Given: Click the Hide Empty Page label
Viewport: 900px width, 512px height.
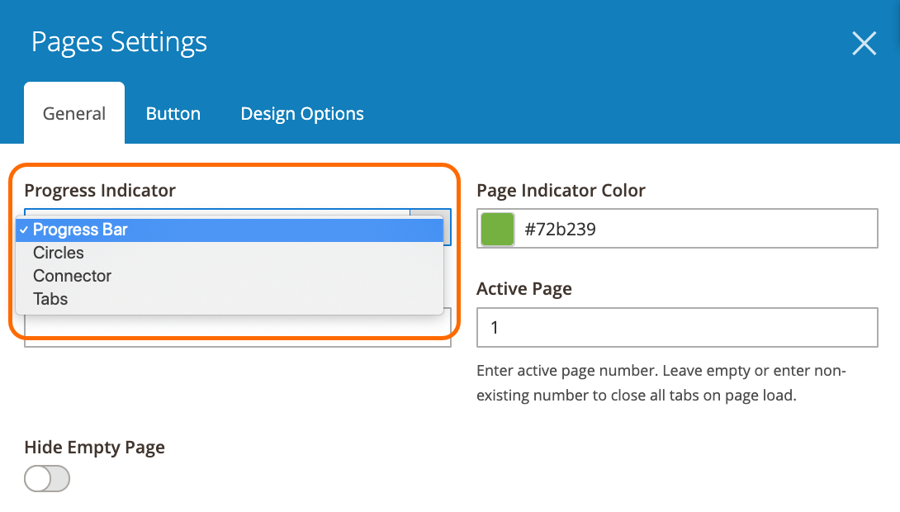Looking at the screenshot, I should [94, 447].
